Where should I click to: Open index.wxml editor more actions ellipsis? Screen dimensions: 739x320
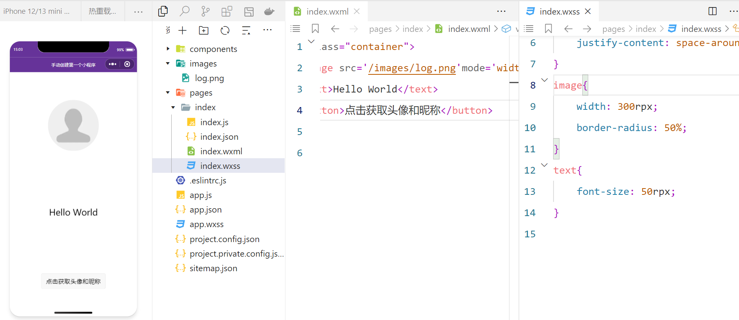tap(501, 11)
